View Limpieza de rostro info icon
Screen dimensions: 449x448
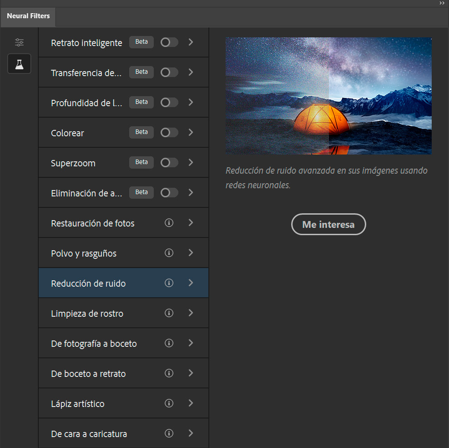click(x=169, y=313)
